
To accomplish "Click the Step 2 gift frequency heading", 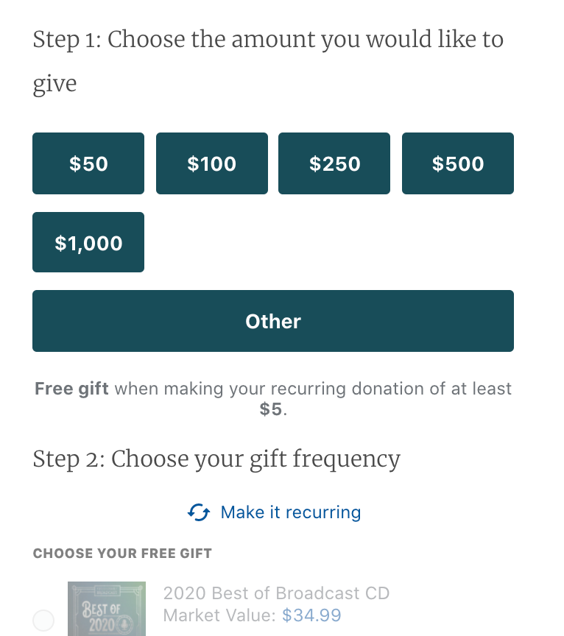I will pyautogui.click(x=216, y=459).
